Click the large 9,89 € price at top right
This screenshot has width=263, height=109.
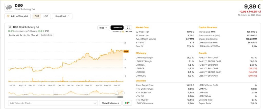(252, 6)
